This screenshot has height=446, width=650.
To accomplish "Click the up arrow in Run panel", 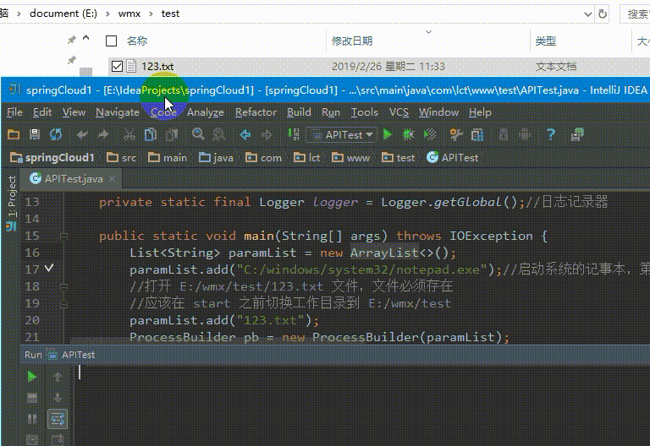I will coord(58,377).
